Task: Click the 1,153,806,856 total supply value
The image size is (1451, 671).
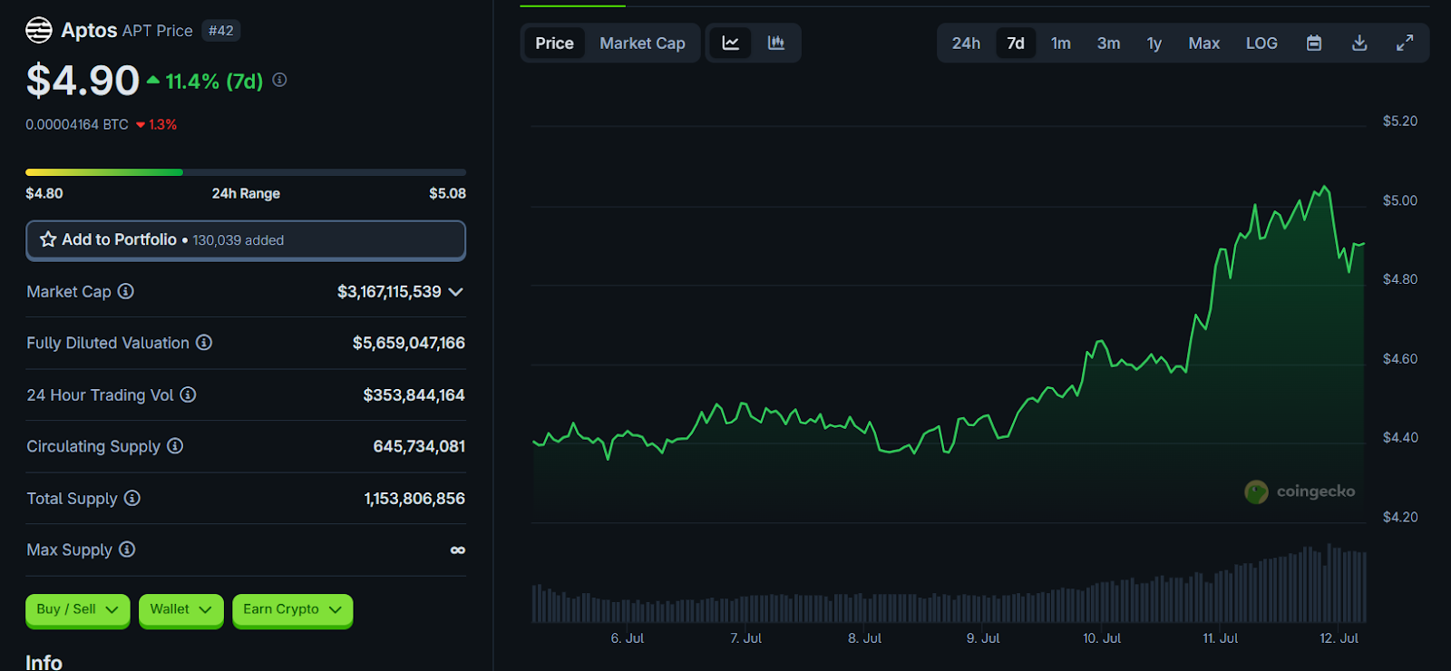Action: point(414,499)
